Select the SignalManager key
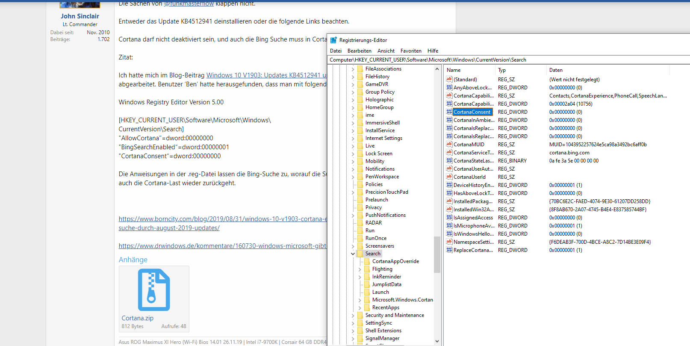This screenshot has width=690, height=346. [382, 338]
